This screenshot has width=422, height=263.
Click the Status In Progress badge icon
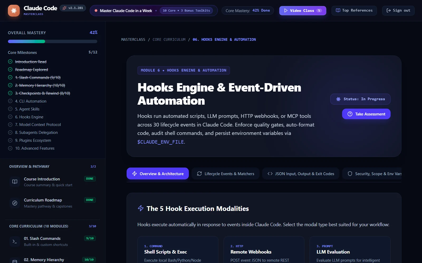(x=338, y=99)
